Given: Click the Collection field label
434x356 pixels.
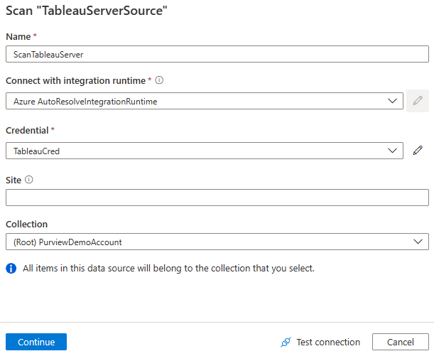Looking at the screenshot, I should [x=26, y=223].
